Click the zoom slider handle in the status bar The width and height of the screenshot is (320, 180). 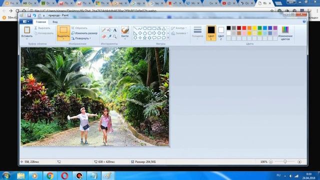tap(285, 161)
